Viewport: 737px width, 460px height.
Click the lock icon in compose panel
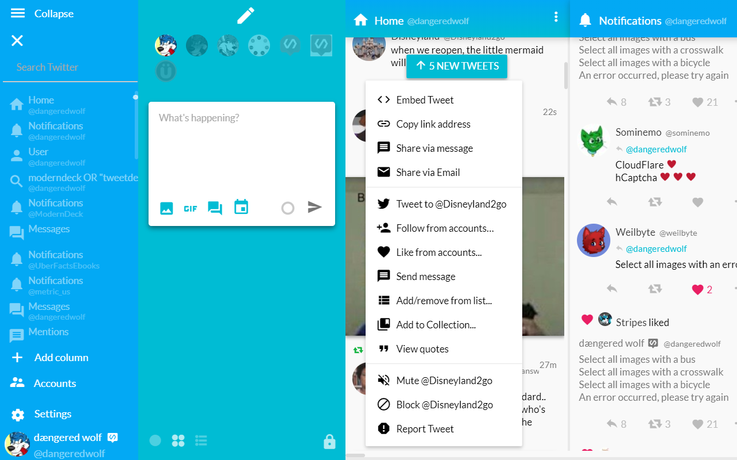(329, 442)
